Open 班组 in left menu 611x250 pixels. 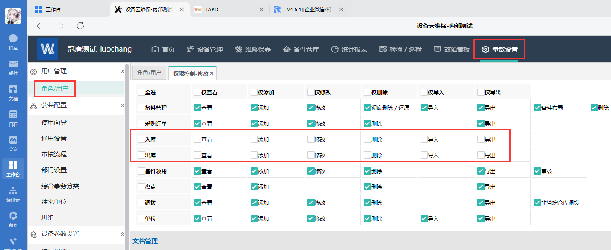[48, 217]
